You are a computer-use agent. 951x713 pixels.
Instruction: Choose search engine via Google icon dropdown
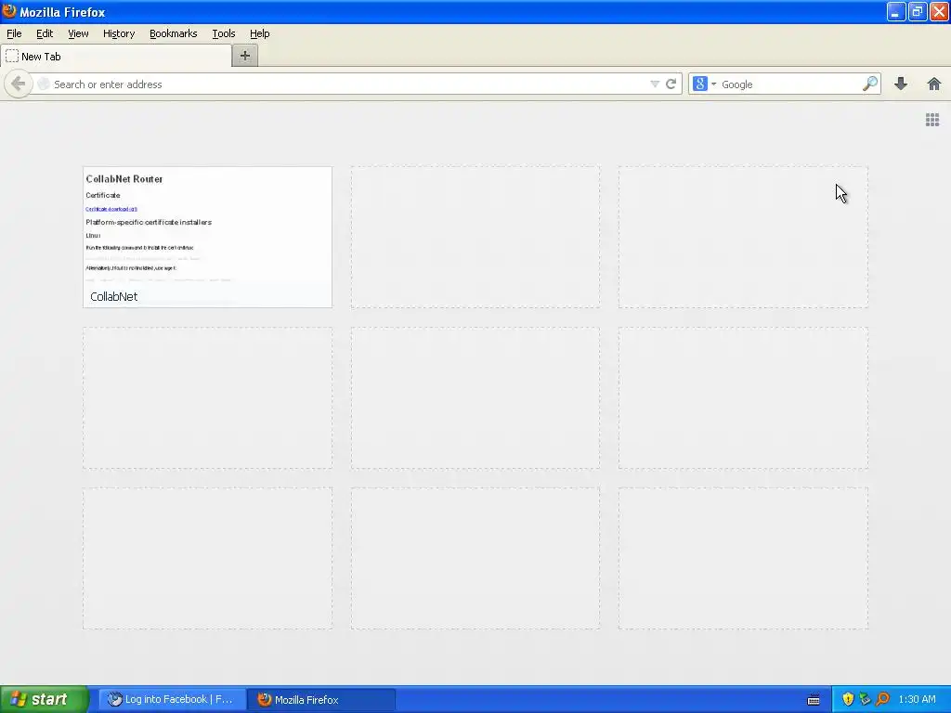pyautogui.click(x=704, y=84)
